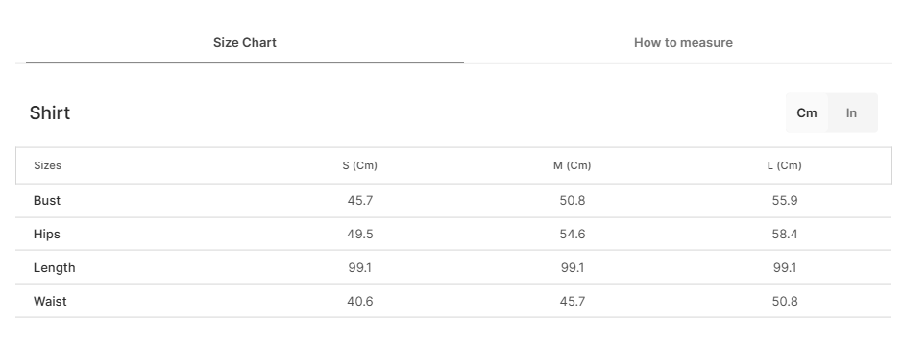Open the How to measure tab
Image resolution: width=903 pixels, height=348 pixels.
point(683,43)
